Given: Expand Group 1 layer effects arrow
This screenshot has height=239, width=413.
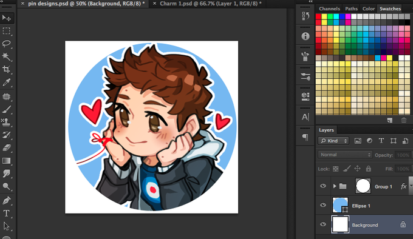Looking at the screenshot, I should (411, 186).
